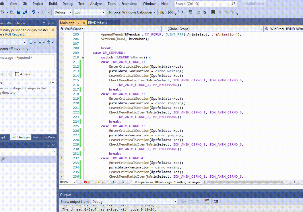This screenshot has height=212, width=303.
Task: Open the x86 platform dropdown
Action: point(104,12)
